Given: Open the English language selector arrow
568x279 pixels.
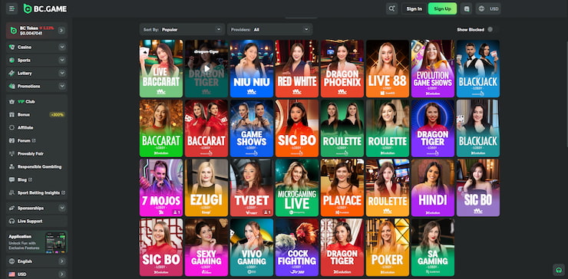Looking at the screenshot, I should pos(62,261).
